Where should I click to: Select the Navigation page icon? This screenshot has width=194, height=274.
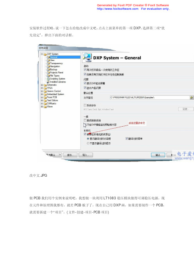tap(48, 66)
